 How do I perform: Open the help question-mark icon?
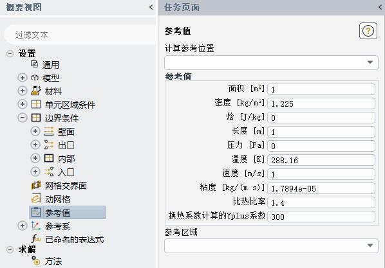pyautogui.click(x=368, y=31)
